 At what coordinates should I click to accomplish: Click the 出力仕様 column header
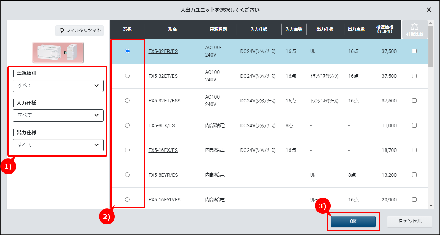(325, 29)
